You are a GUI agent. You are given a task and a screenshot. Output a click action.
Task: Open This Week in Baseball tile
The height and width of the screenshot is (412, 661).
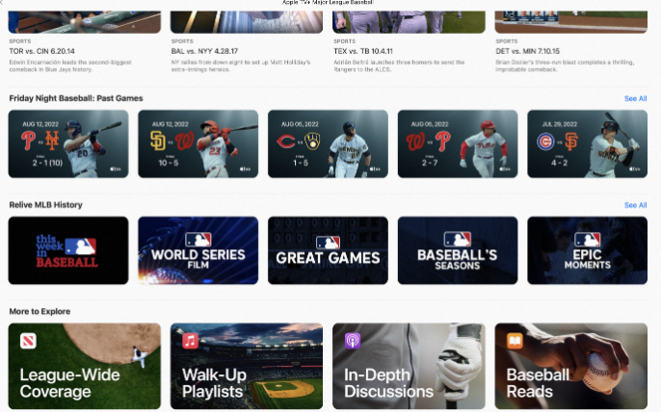coord(68,250)
